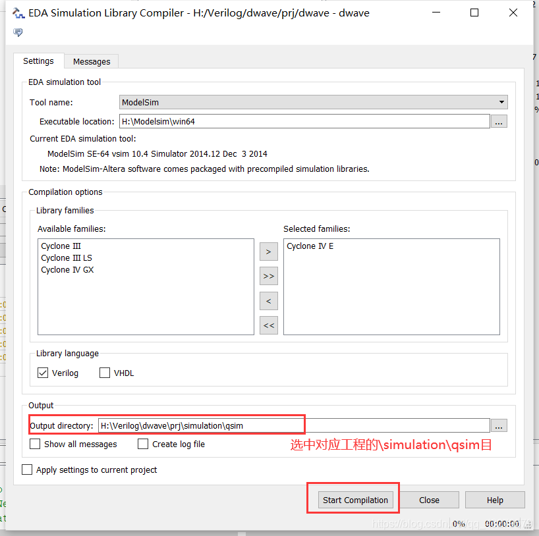
Task: Remove all families with << button
Action: tap(268, 325)
